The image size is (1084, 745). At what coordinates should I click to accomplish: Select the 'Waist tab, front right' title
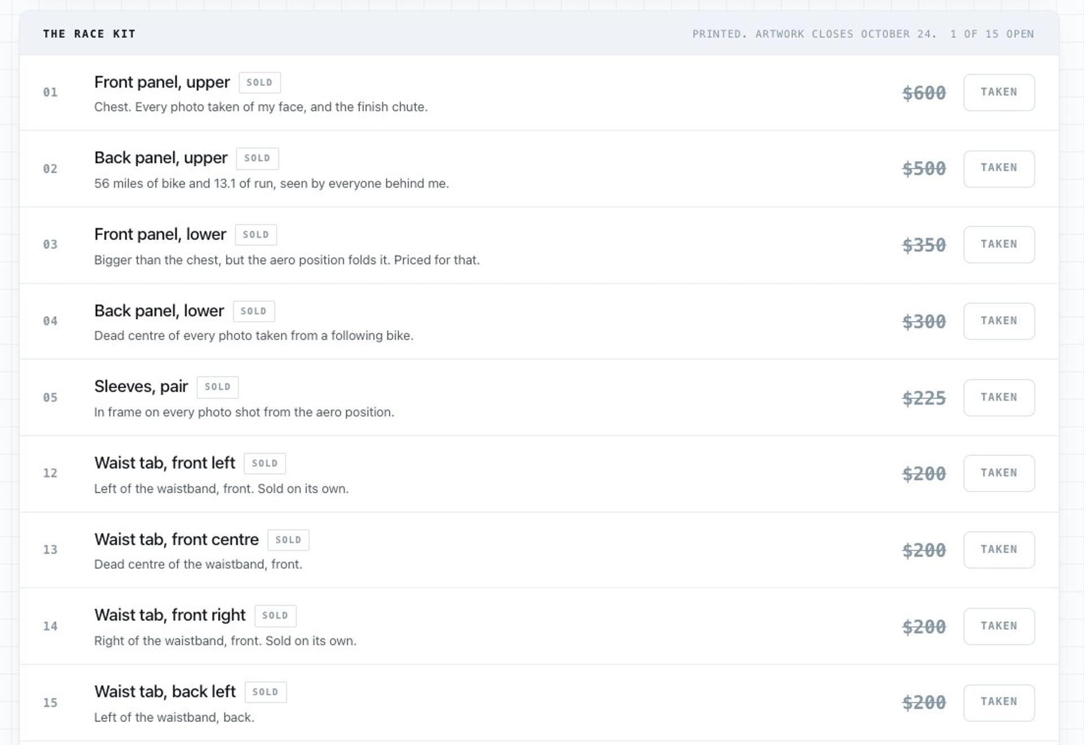170,615
